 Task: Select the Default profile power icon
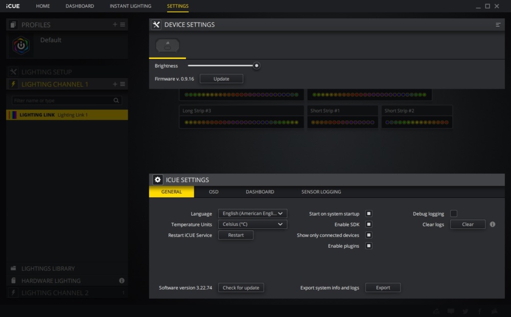pyautogui.click(x=21, y=45)
